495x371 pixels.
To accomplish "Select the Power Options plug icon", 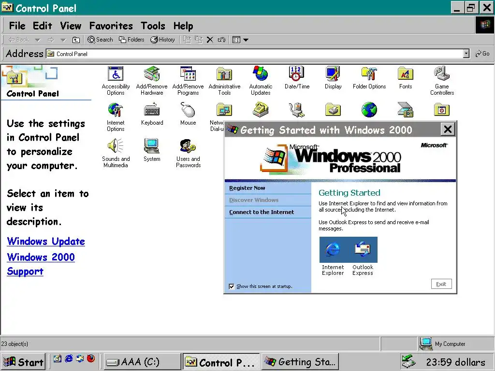I will point(297,110).
